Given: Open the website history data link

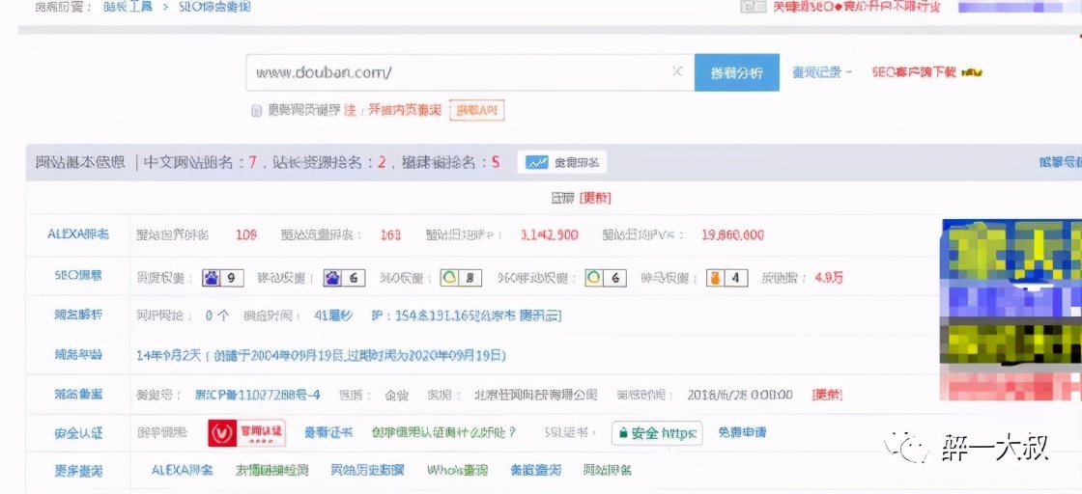Looking at the screenshot, I should click(367, 470).
